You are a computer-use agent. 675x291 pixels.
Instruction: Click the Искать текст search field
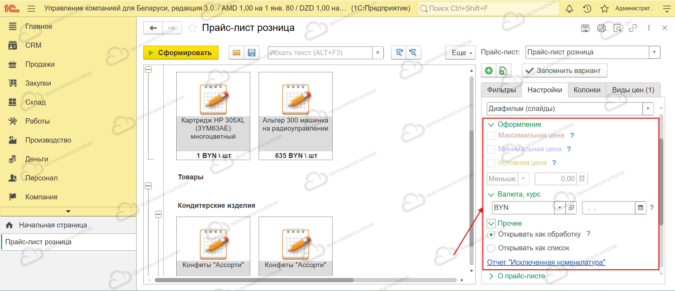320,53
